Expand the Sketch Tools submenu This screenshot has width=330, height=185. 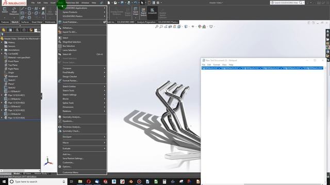82,90
